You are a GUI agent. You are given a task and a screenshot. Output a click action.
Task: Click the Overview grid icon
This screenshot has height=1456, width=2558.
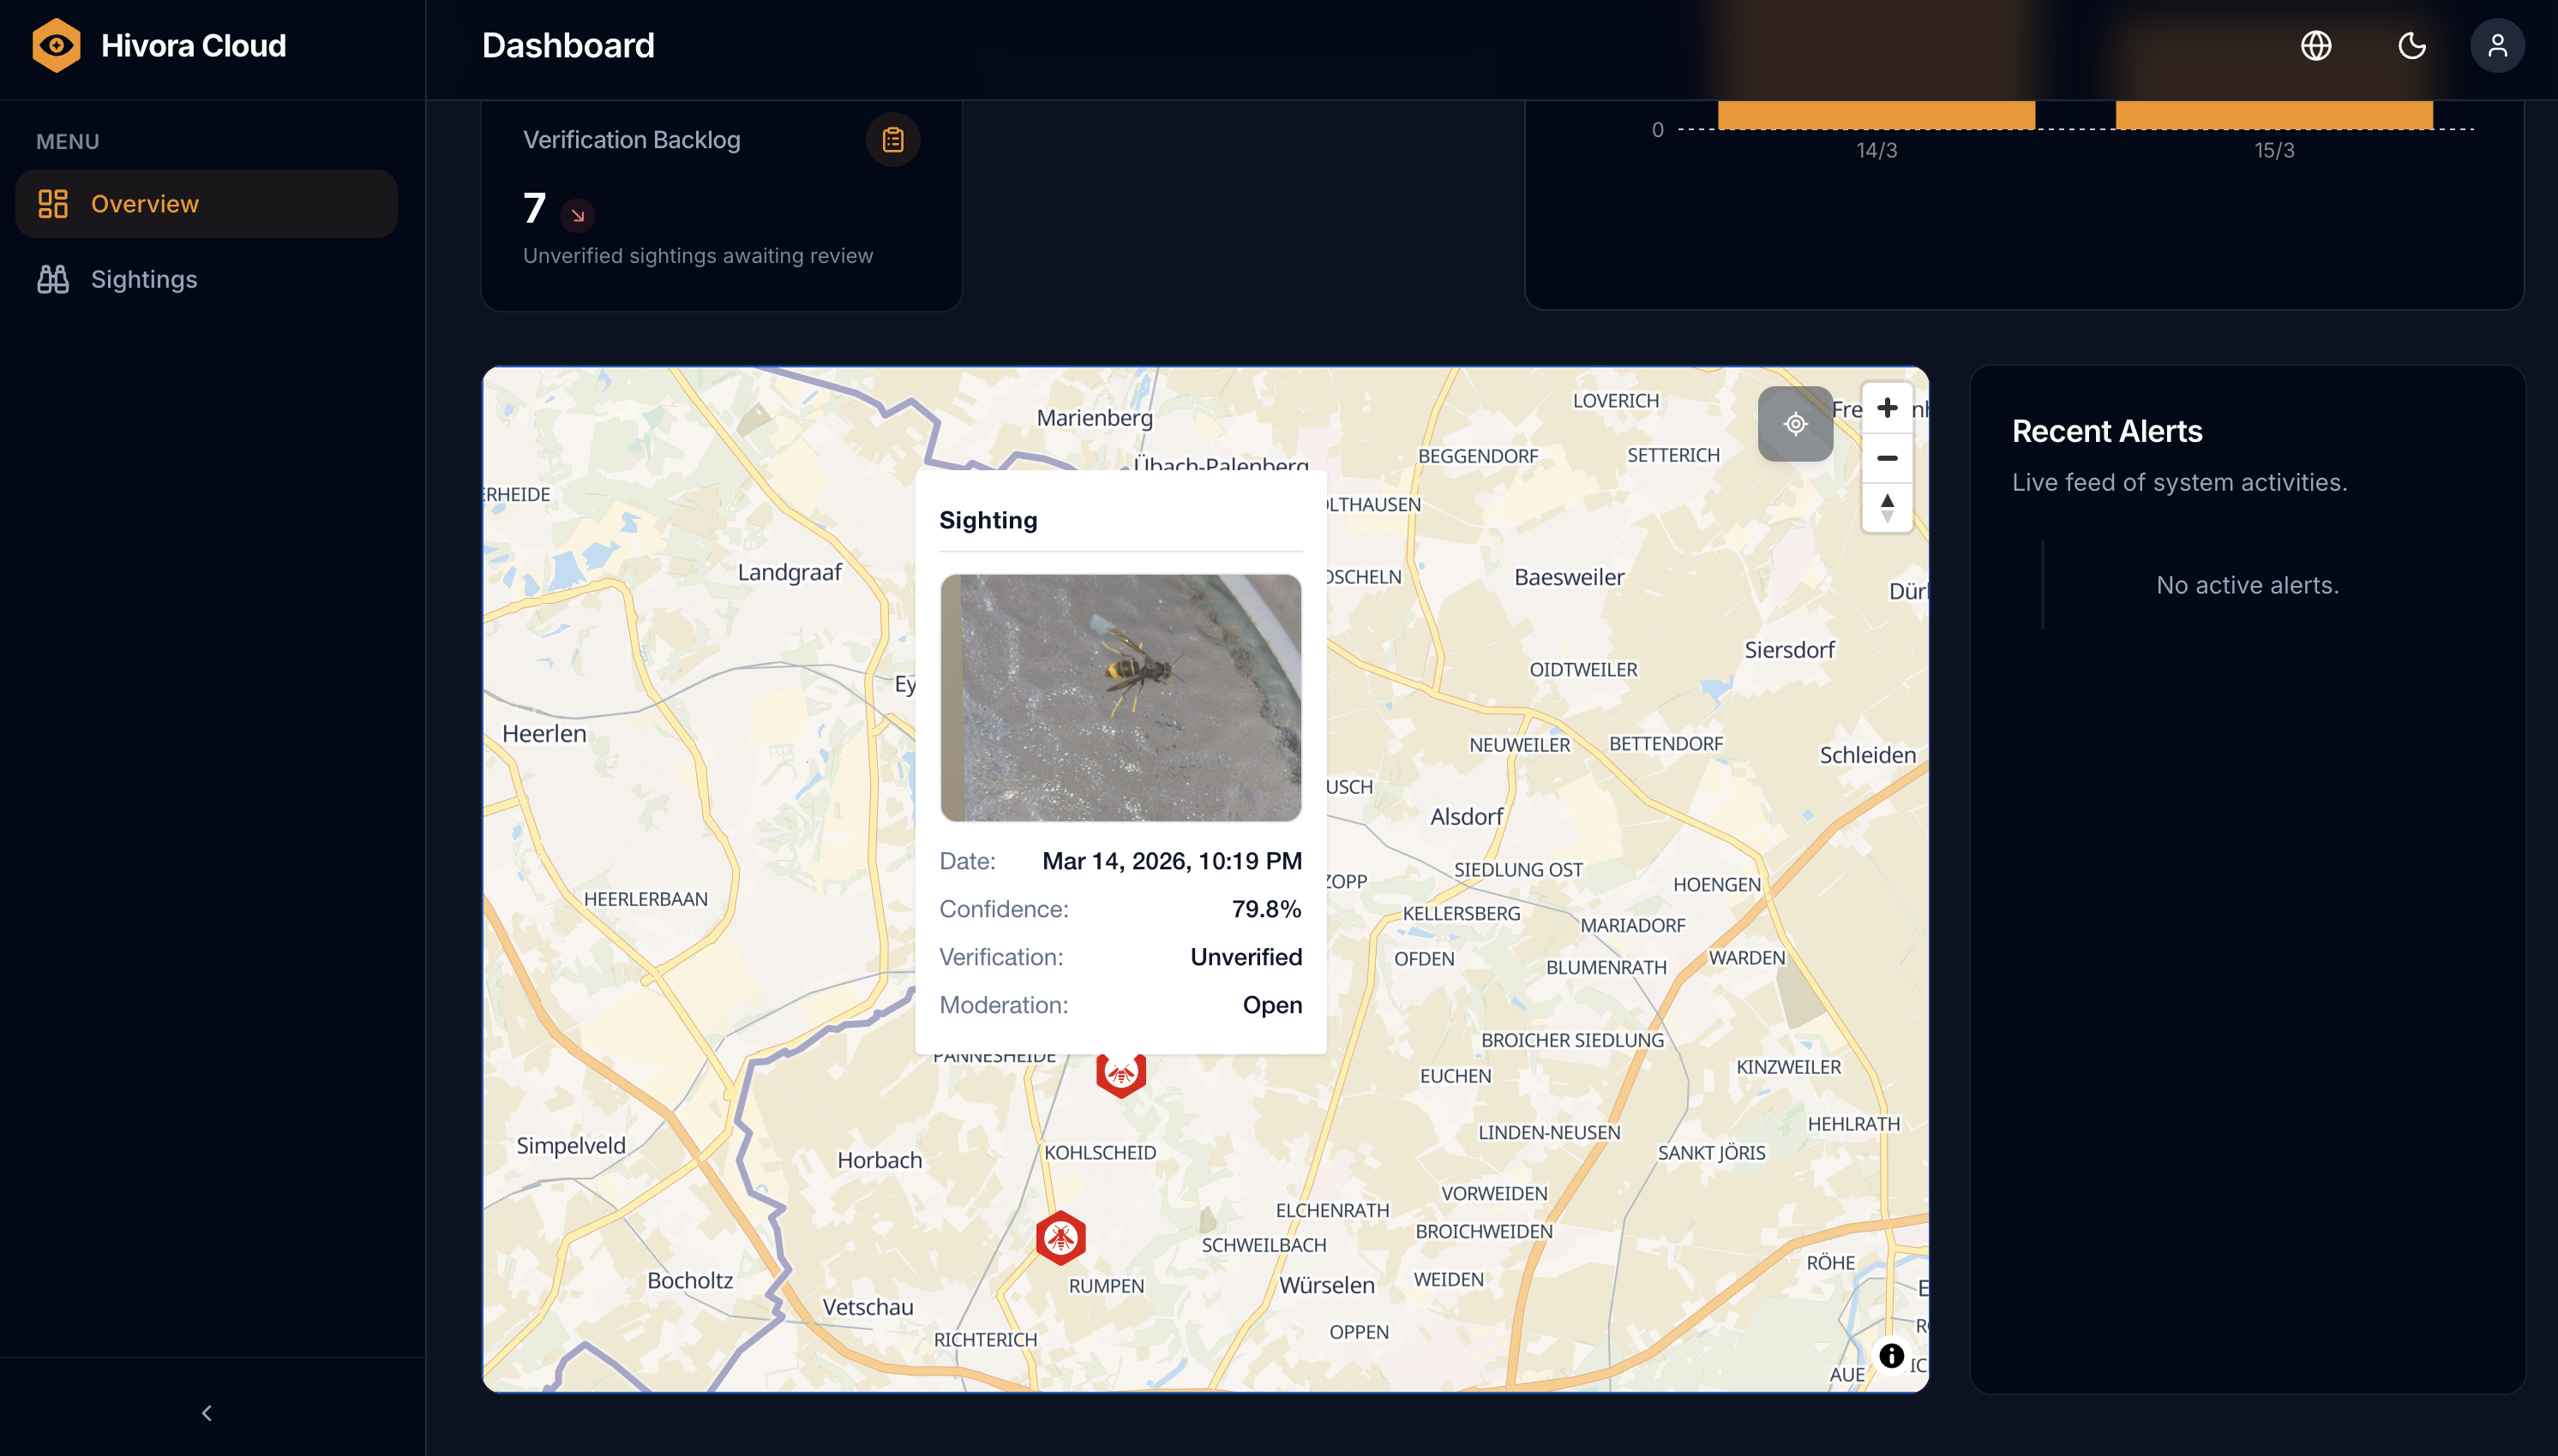click(53, 204)
